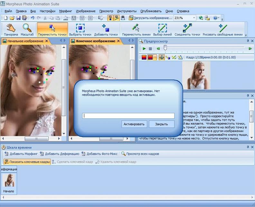
Task: Pin the Шкала времени panel
Action: (x=248, y=147)
